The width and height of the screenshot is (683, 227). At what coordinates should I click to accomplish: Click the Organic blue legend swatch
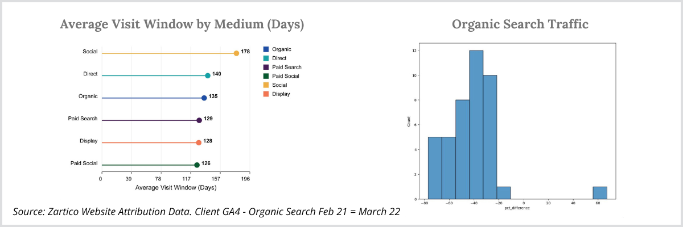tap(266, 49)
